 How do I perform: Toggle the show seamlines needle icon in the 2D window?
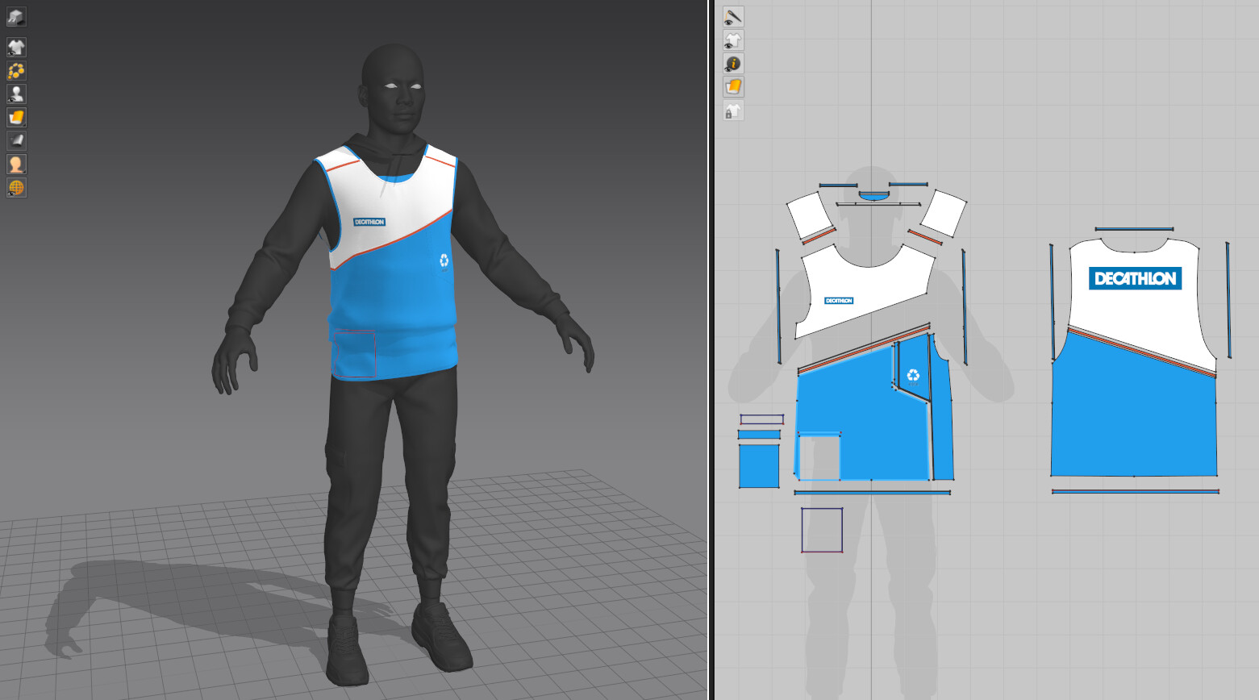[x=733, y=17]
